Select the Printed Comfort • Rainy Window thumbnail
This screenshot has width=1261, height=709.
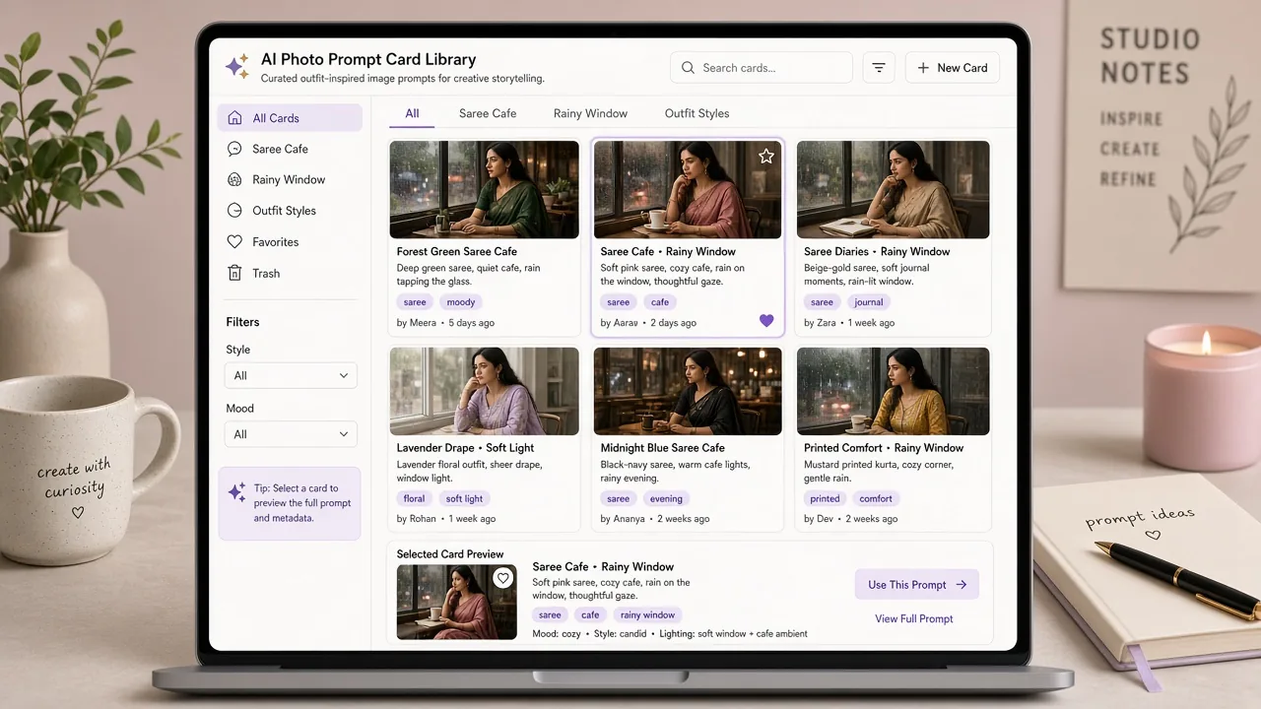coord(893,391)
